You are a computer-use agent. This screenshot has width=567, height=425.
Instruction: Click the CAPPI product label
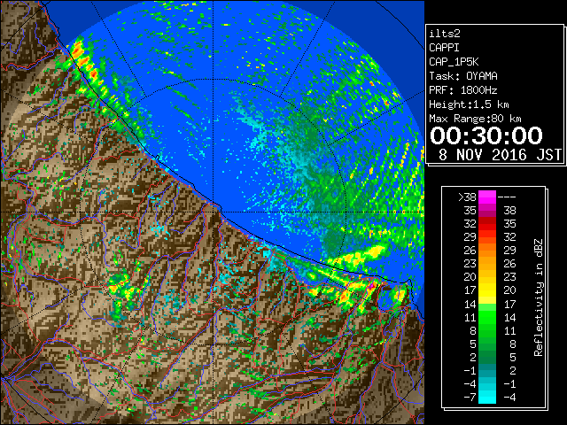point(444,48)
